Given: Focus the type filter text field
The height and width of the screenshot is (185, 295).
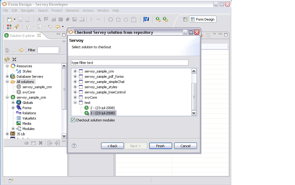Looking at the screenshot, I should click(x=130, y=63).
